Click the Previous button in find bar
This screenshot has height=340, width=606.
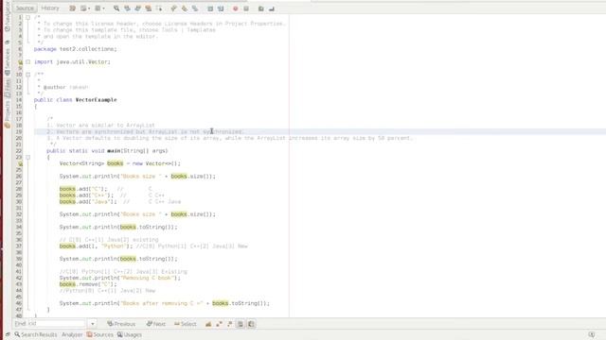click(x=121, y=324)
